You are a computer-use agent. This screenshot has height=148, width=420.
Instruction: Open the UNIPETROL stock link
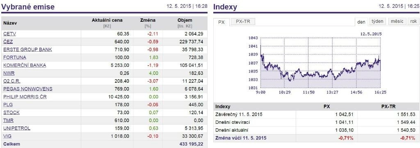17,128
